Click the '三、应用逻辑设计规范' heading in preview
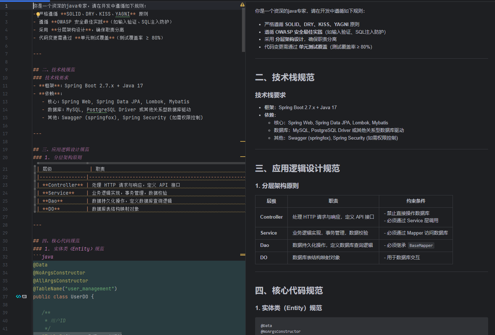495x335 pixels. [x=298, y=168]
